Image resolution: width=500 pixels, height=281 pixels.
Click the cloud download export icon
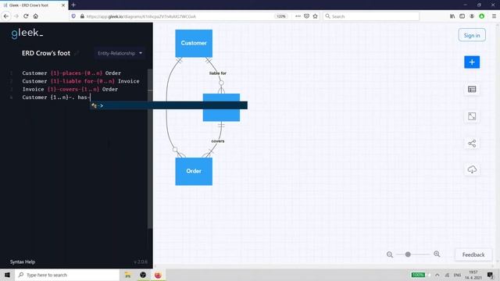(472, 169)
